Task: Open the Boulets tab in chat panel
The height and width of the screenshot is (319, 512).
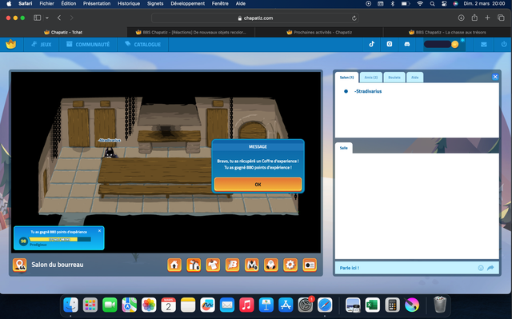Action: [x=394, y=78]
